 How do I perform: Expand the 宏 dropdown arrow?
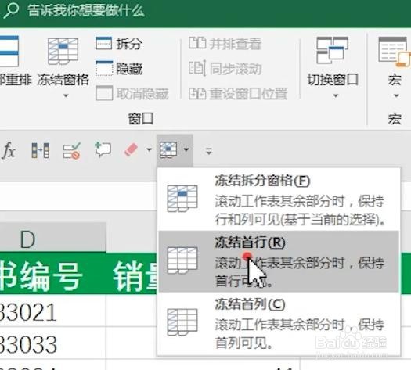(x=397, y=96)
